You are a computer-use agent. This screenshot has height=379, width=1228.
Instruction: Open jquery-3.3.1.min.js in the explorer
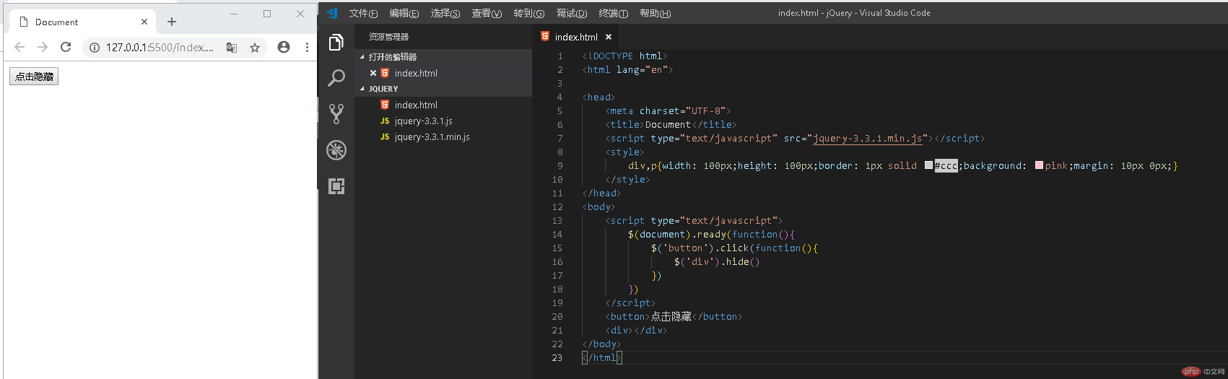coord(432,136)
